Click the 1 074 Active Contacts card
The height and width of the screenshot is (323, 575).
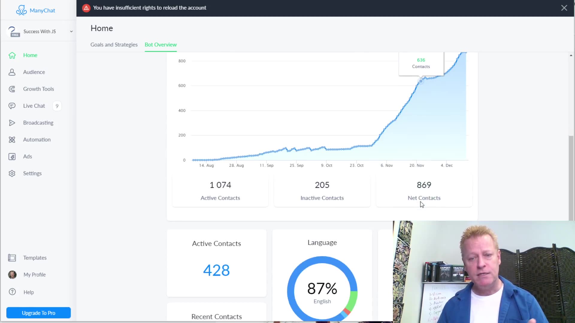pos(220,191)
